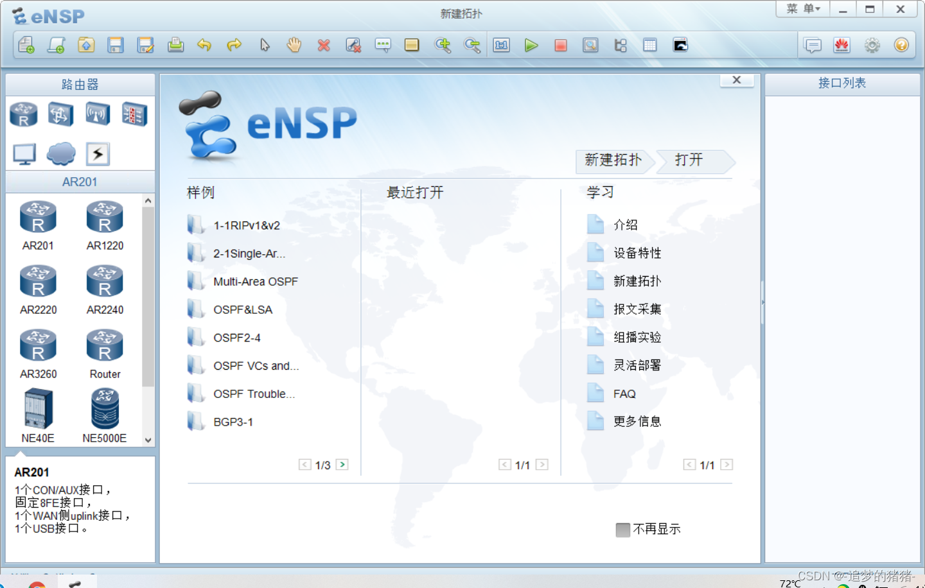
Task: Redo the last undone action
Action: pyautogui.click(x=234, y=45)
